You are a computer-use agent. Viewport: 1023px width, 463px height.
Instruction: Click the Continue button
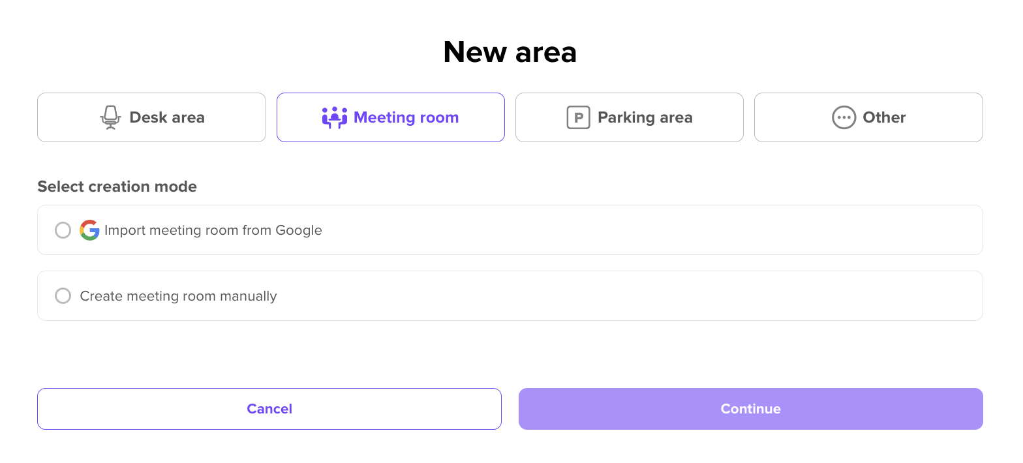[x=750, y=408]
